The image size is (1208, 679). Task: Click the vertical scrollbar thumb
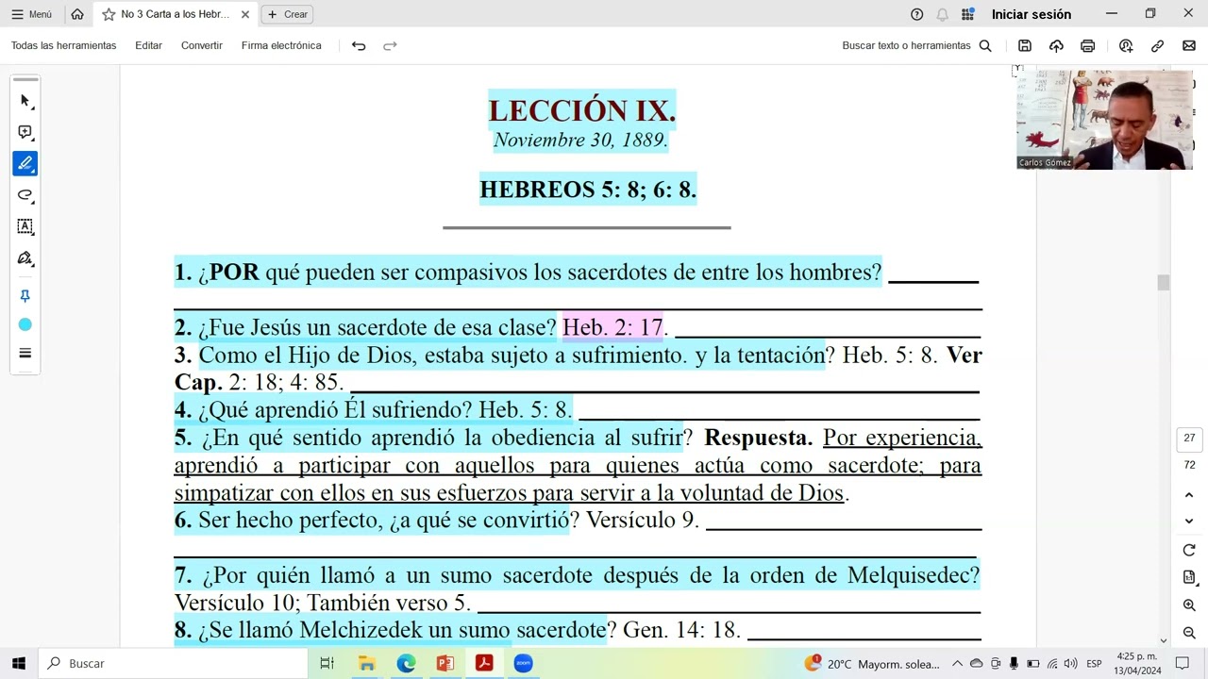point(1164,283)
